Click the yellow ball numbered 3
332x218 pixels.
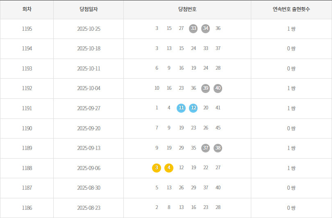pos(157,168)
